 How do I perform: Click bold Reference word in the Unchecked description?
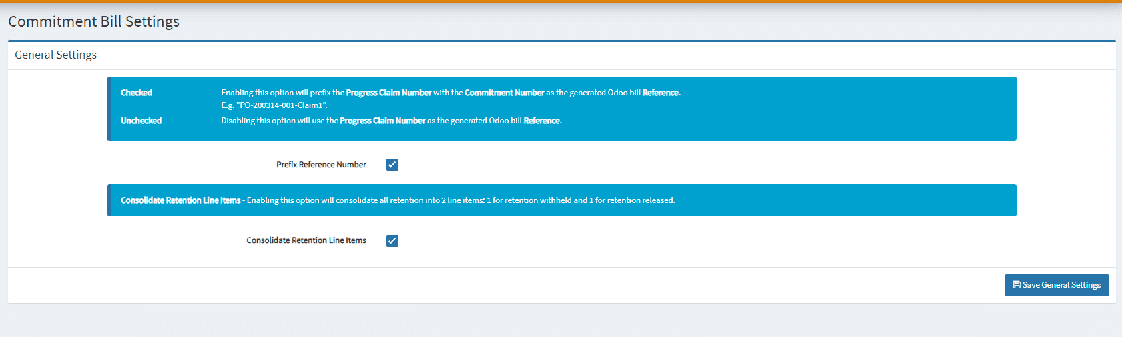coord(542,121)
